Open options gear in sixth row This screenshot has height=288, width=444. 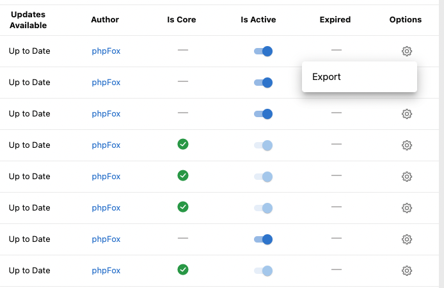click(x=407, y=208)
